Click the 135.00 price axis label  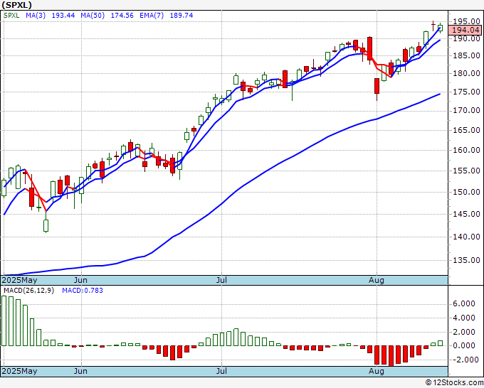click(466, 260)
